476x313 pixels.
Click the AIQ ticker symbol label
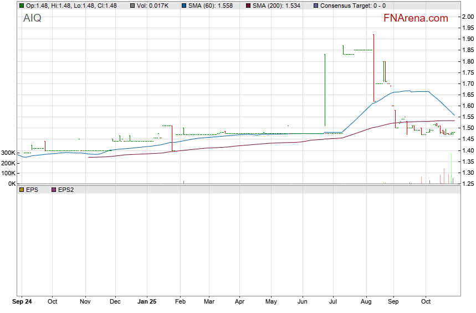coord(32,18)
